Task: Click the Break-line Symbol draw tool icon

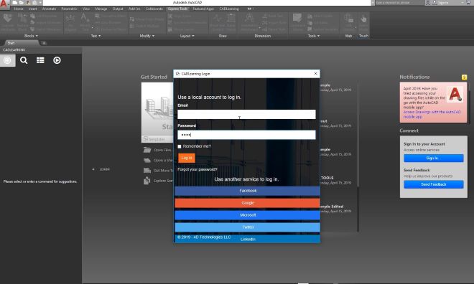Action: click(x=218, y=19)
